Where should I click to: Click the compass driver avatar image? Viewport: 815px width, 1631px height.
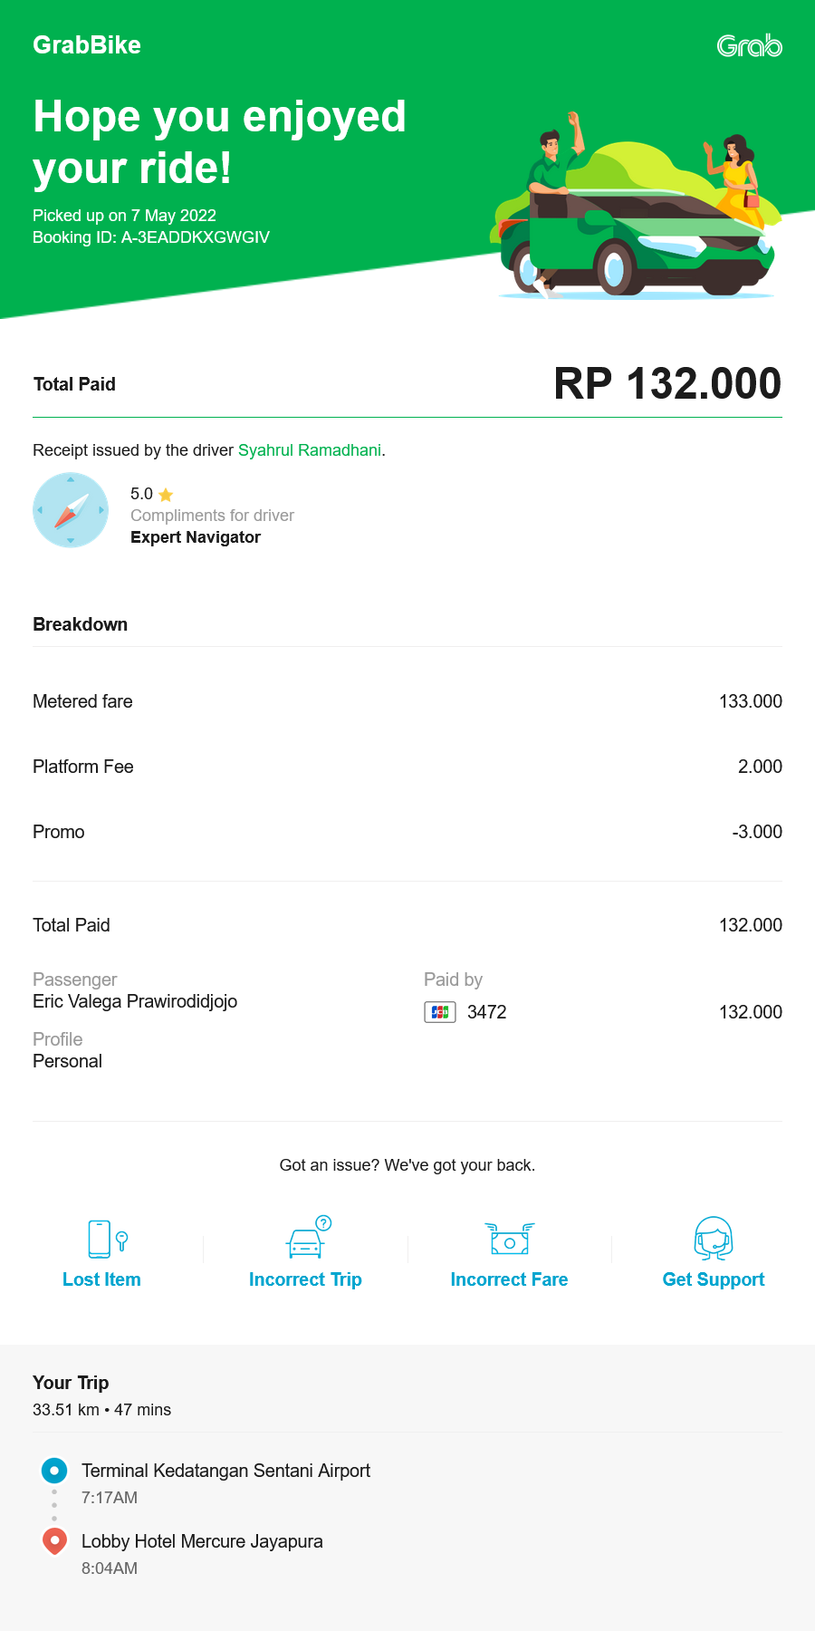tap(71, 510)
